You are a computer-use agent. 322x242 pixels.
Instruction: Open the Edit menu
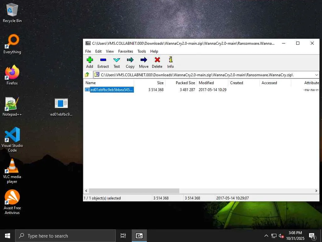pyautogui.click(x=98, y=51)
